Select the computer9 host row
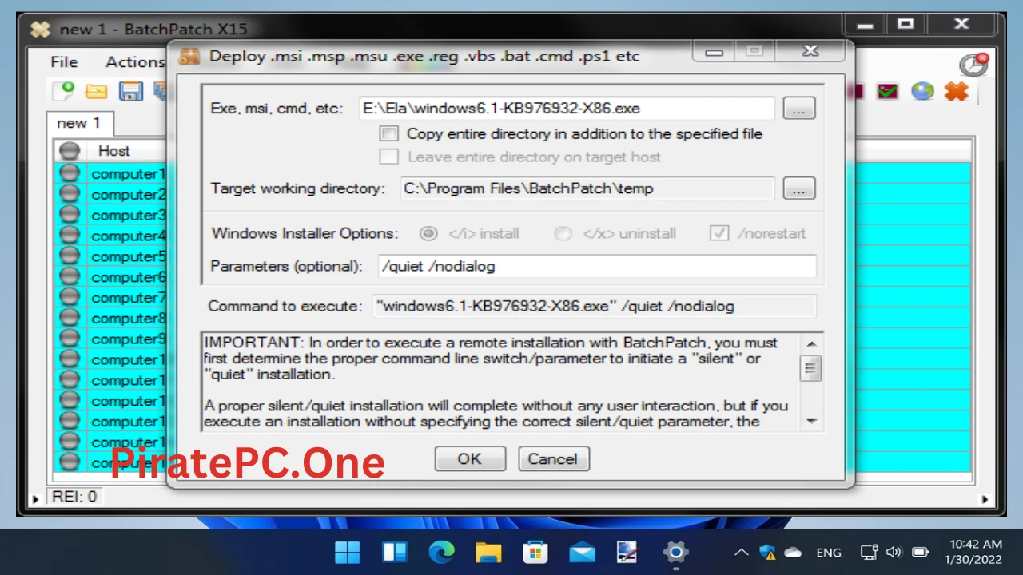The height and width of the screenshot is (575, 1023). coord(128,339)
